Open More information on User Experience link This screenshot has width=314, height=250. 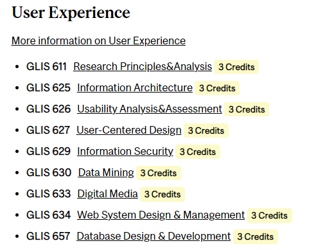coord(98,40)
